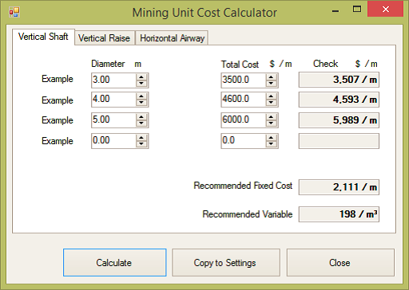Decrease the 4.00 diameter with down arrow

coord(141,103)
